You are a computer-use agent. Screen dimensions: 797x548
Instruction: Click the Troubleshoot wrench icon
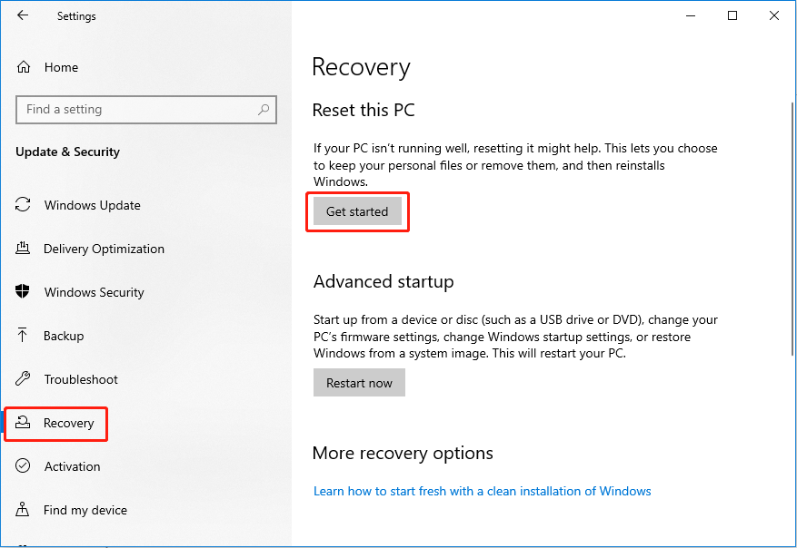coord(24,379)
